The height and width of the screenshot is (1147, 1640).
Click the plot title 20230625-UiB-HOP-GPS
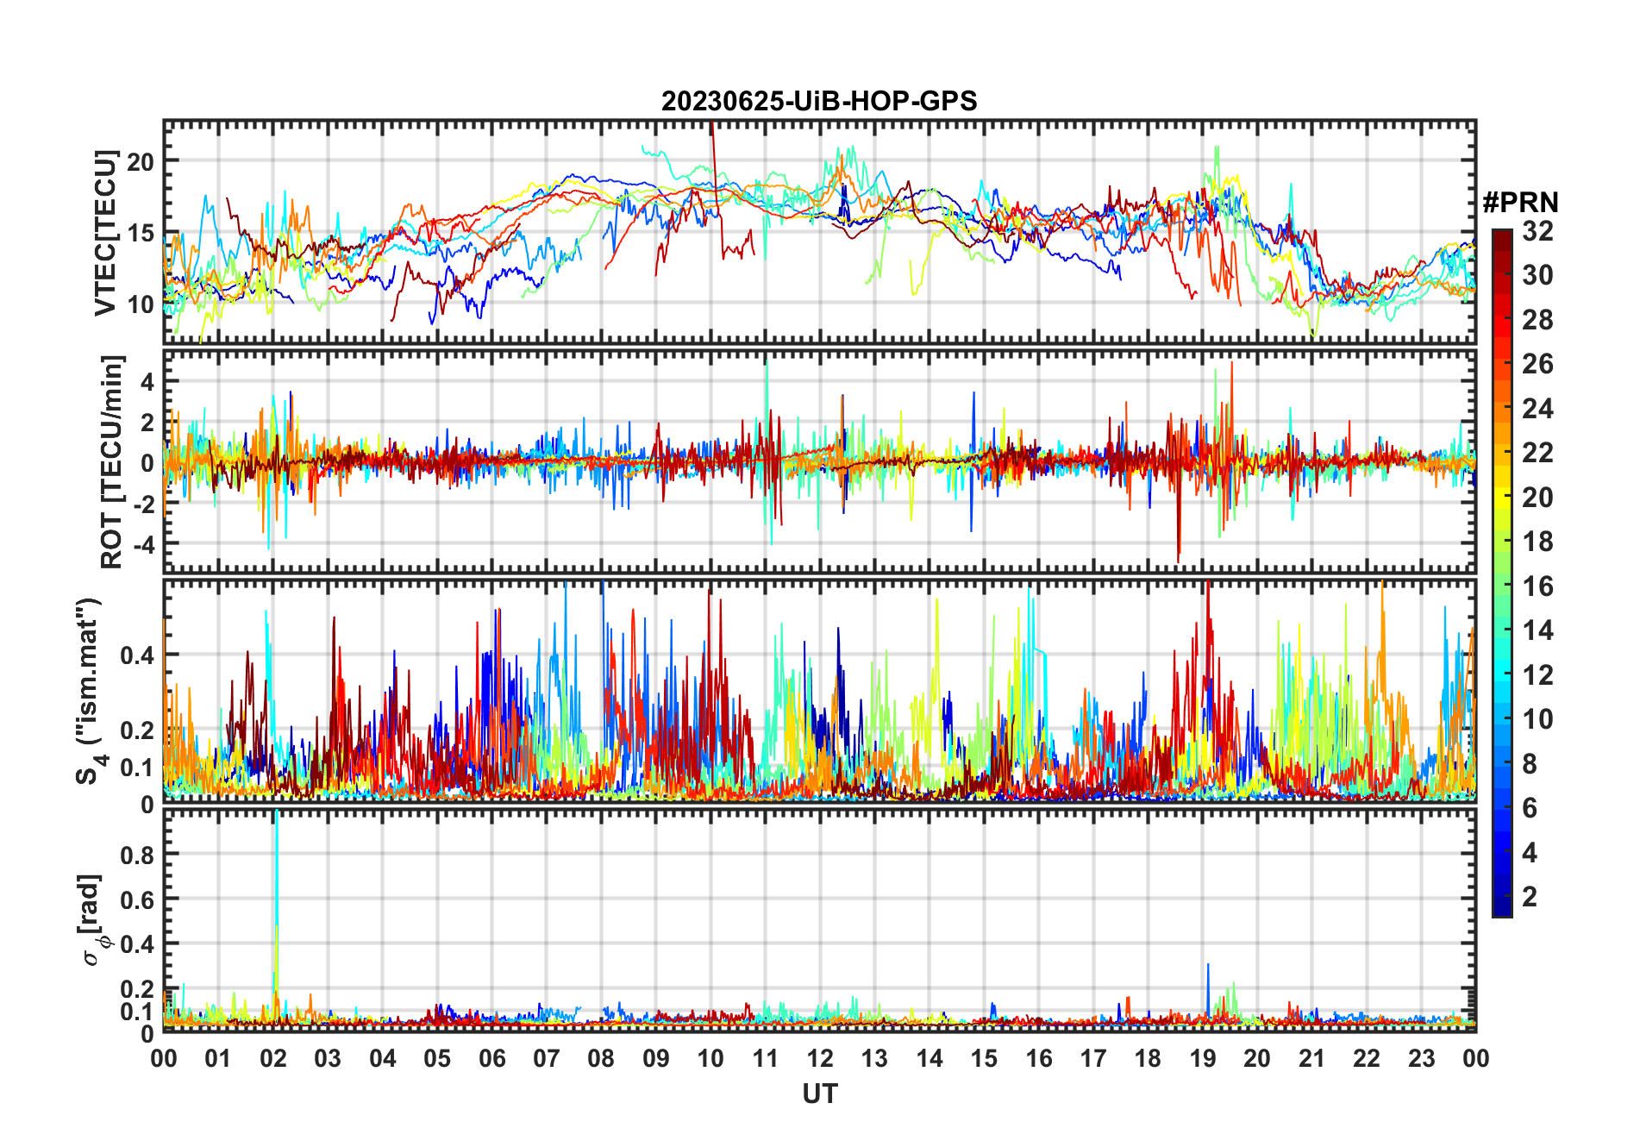pyautogui.click(x=819, y=101)
